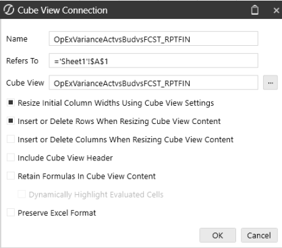Confirm the connection with OK
The width and height of the screenshot is (282, 248).
217,235
